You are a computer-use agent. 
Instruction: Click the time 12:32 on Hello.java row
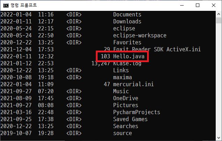click(46, 56)
